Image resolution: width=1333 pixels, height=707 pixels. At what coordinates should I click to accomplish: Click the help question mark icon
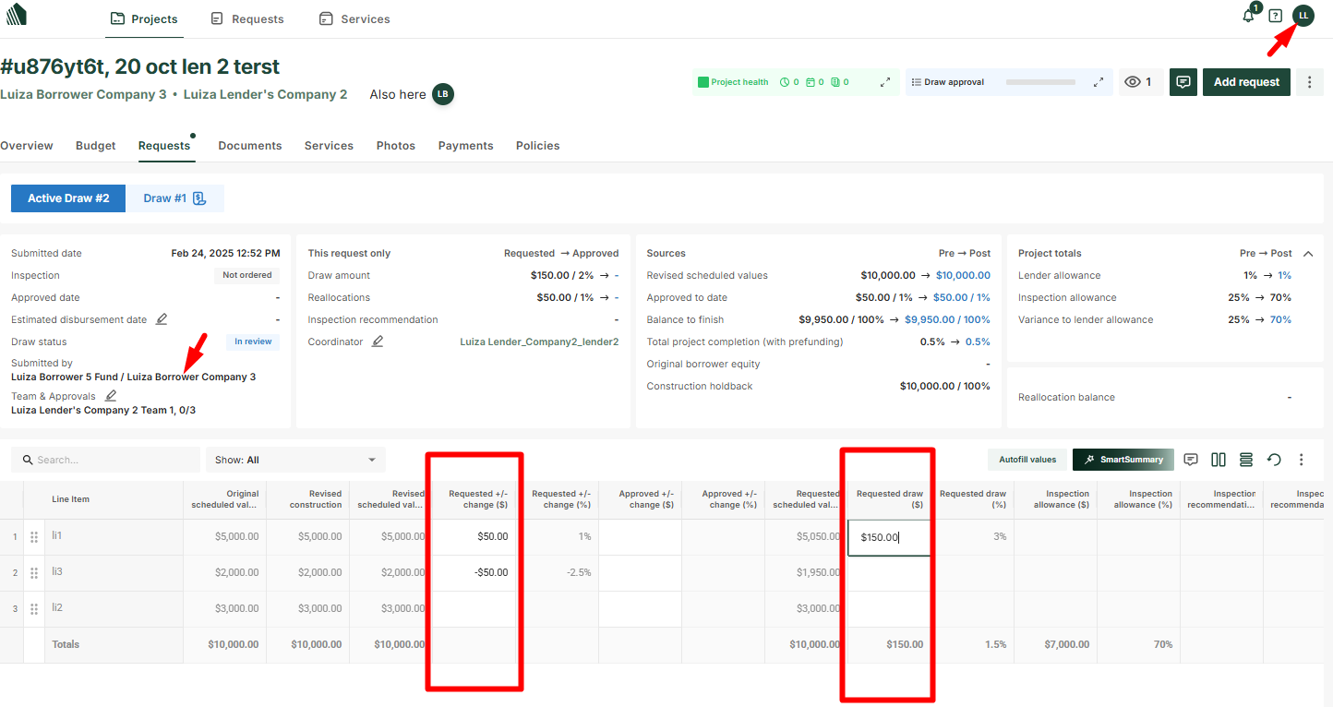pyautogui.click(x=1276, y=16)
